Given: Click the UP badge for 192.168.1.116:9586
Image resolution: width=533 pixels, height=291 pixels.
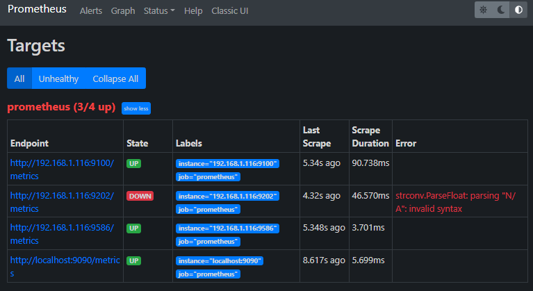Looking at the screenshot, I should (133, 228).
